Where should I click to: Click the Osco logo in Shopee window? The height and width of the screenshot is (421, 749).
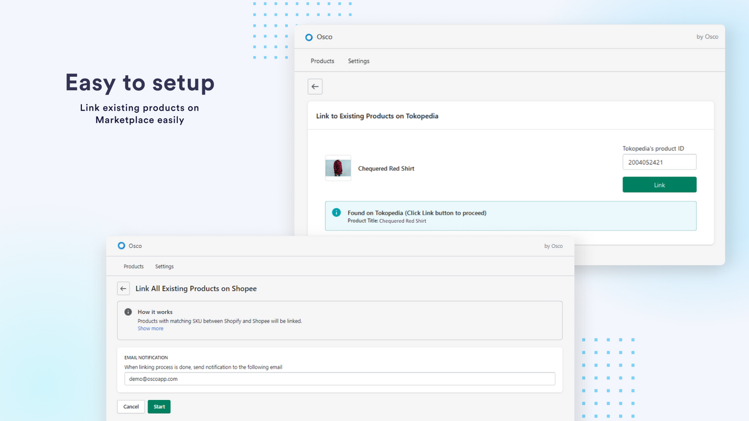click(121, 246)
